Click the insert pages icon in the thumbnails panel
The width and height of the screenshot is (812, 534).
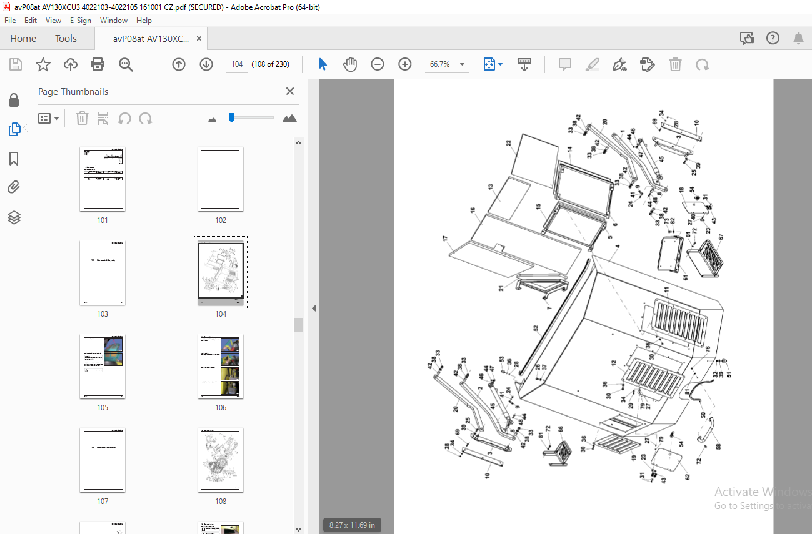(103, 118)
